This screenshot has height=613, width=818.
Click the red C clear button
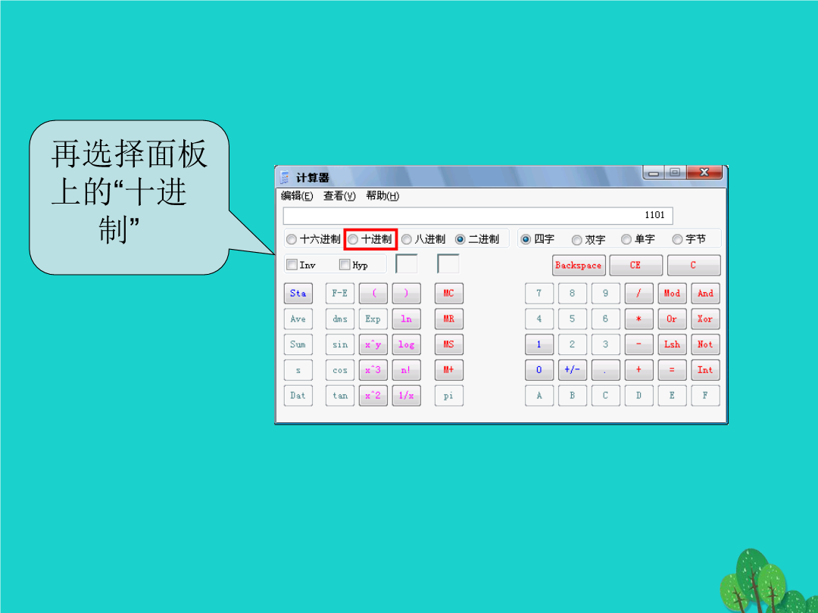693,266
